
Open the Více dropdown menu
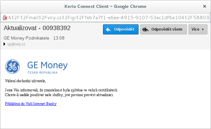pos(198,29)
